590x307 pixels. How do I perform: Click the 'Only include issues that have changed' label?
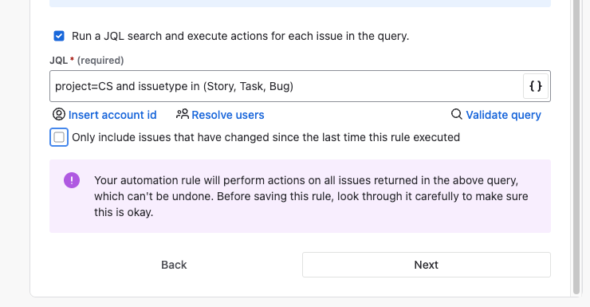click(265, 137)
